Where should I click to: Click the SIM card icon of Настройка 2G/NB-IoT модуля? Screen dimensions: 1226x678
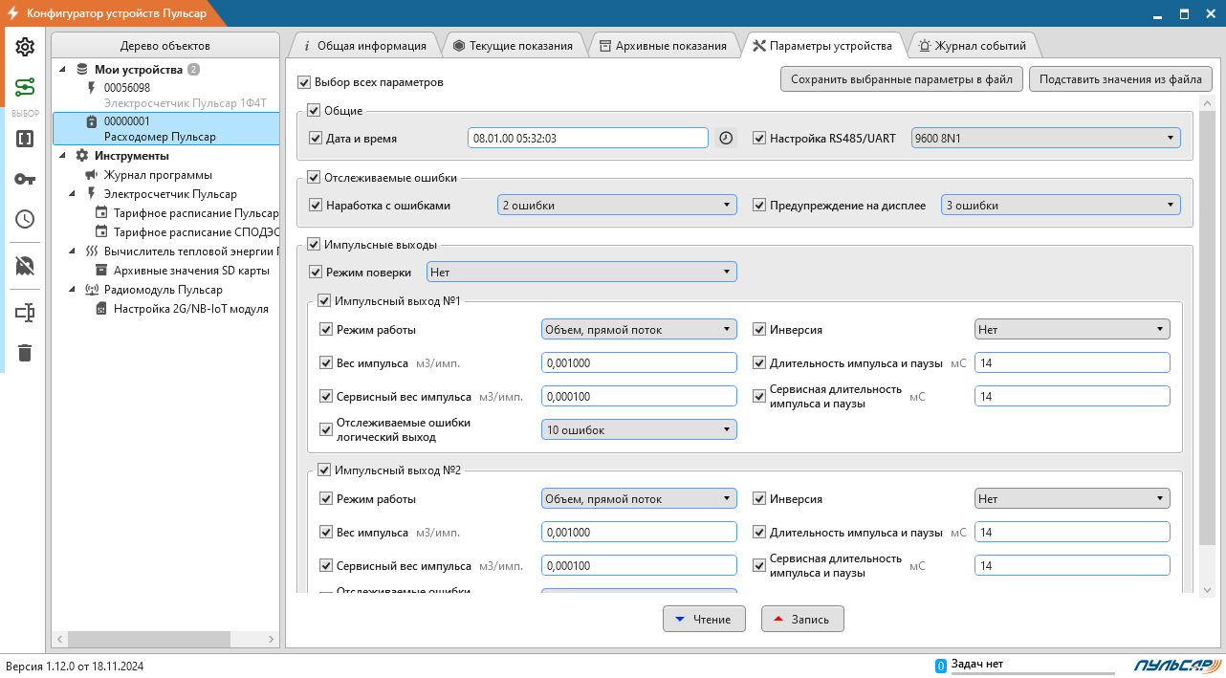(101, 309)
